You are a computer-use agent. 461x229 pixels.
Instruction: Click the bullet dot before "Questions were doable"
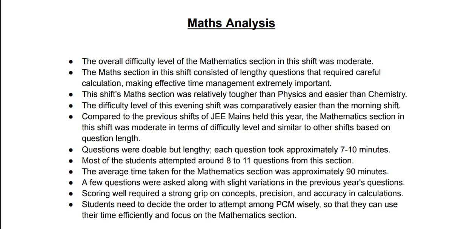[x=71, y=150]
